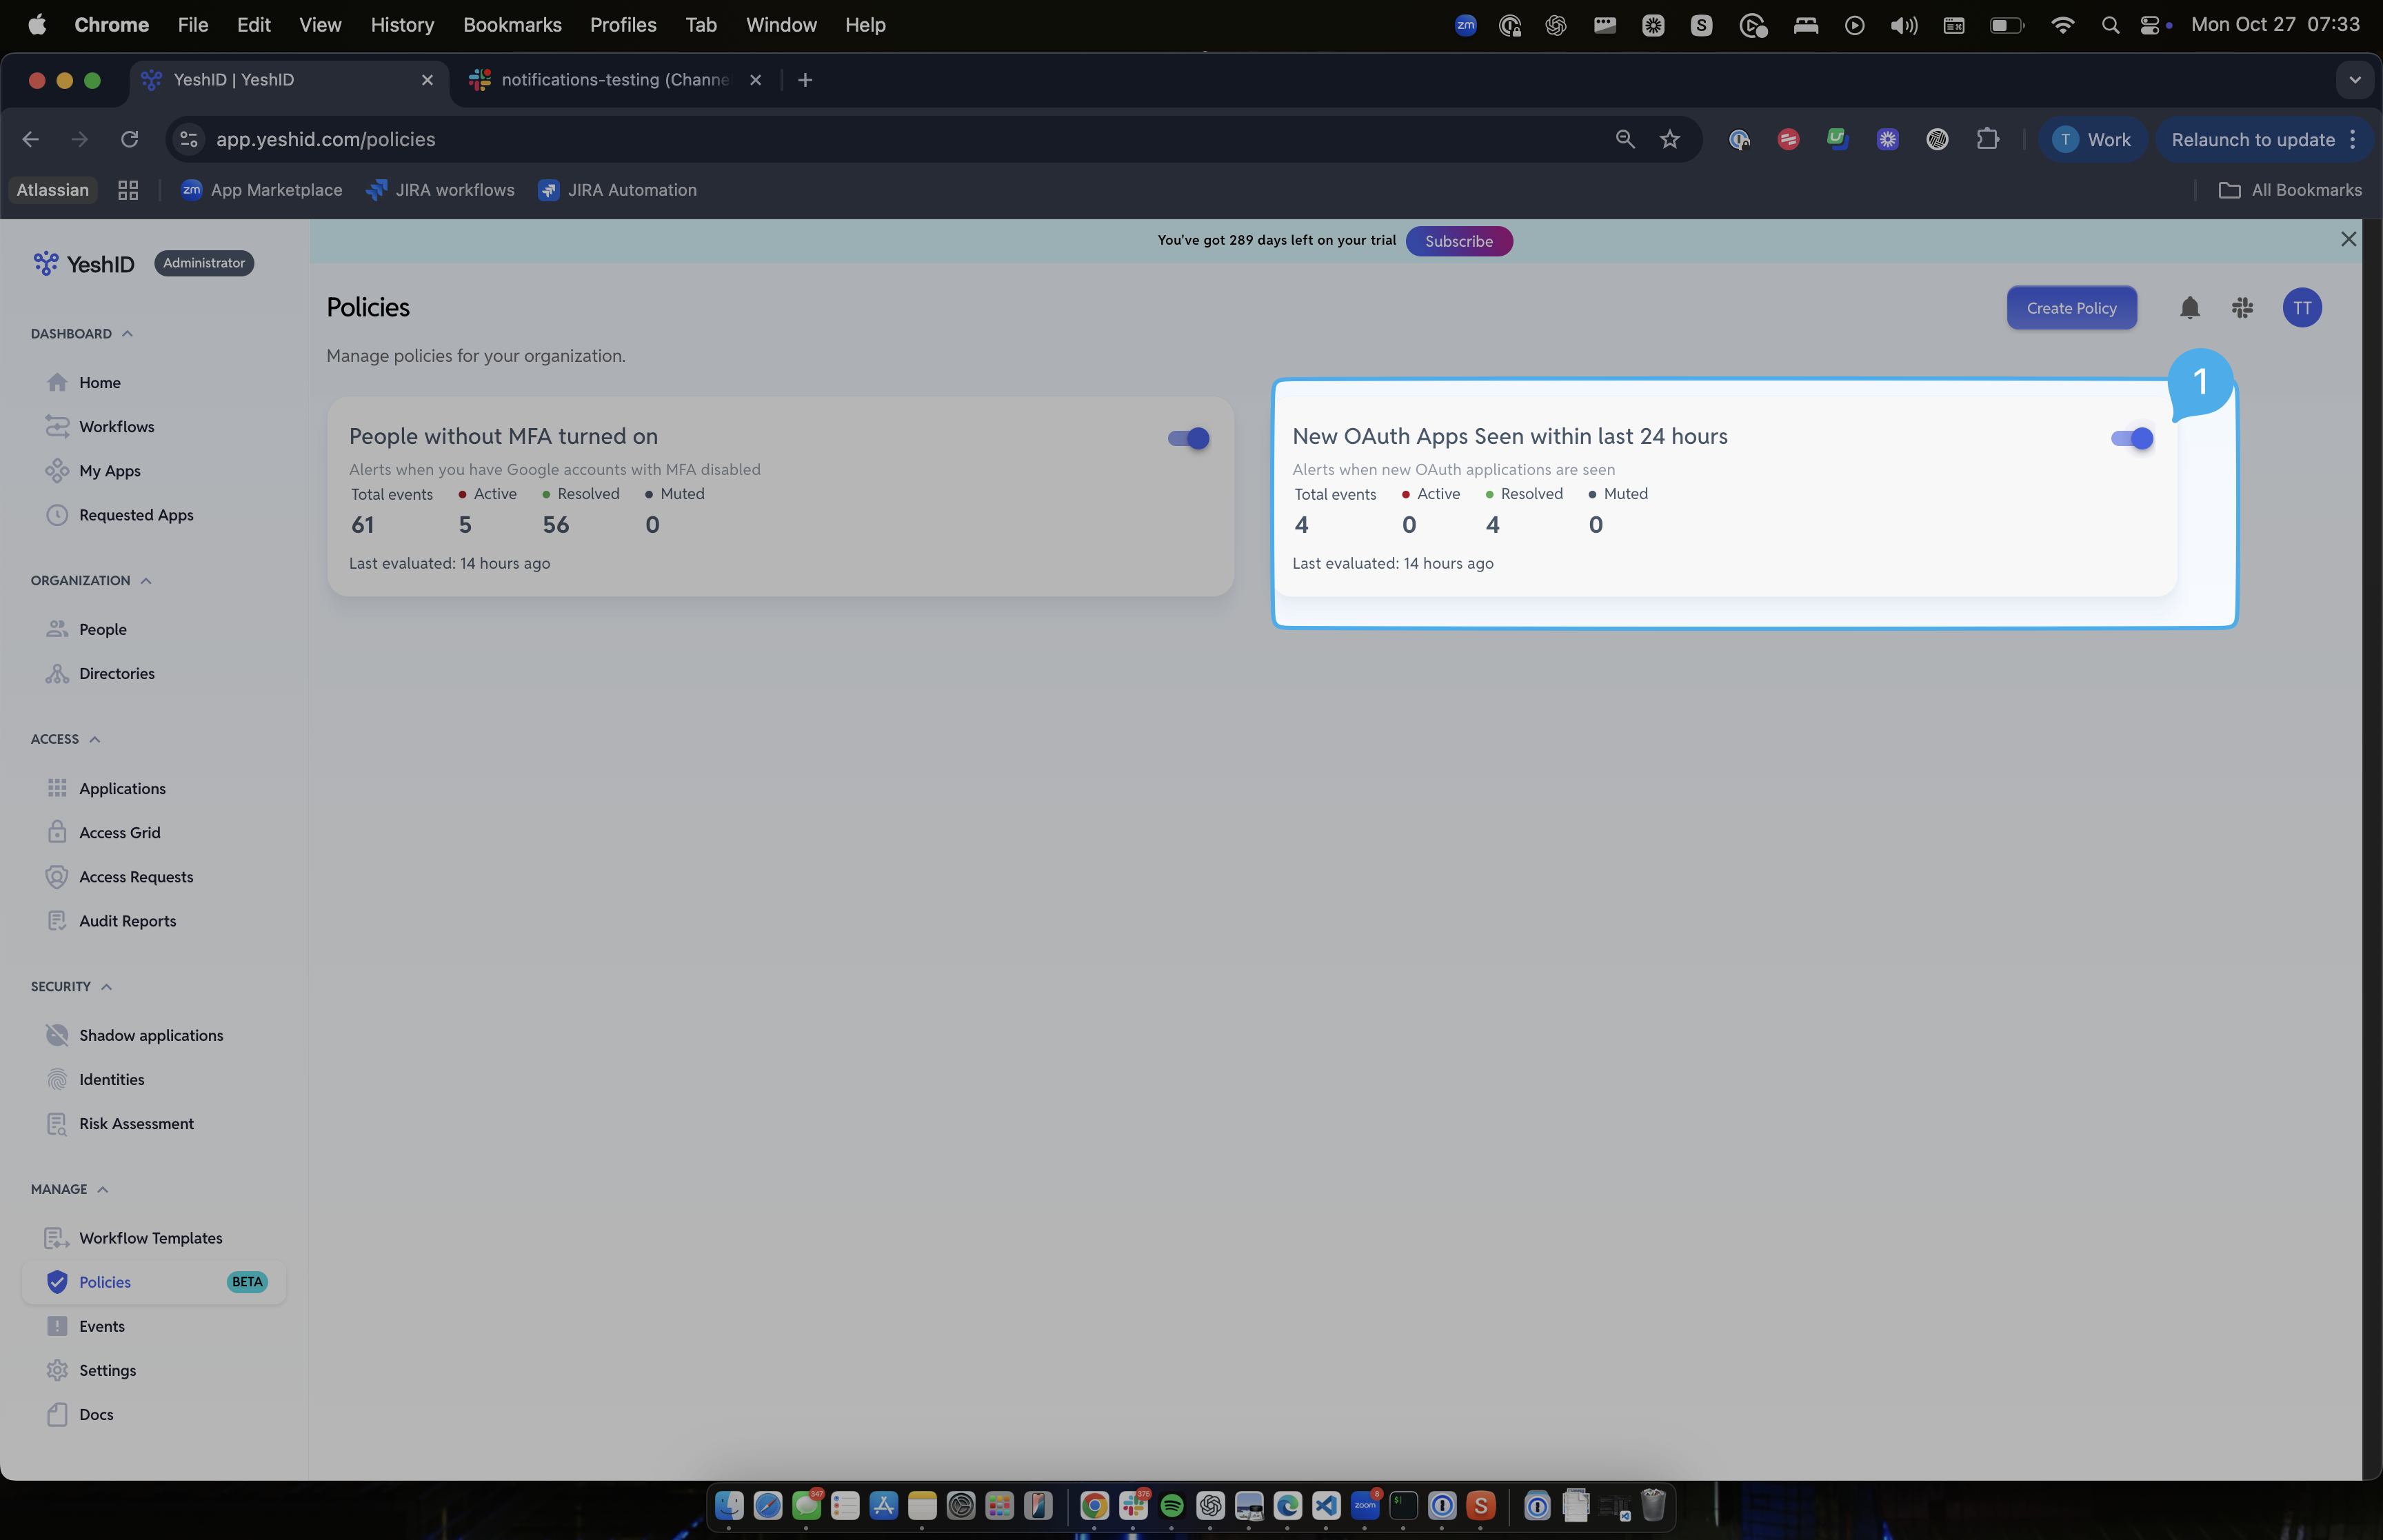2383x1540 pixels.
Task: Open macOS Spotlight search
Action: [2110, 25]
